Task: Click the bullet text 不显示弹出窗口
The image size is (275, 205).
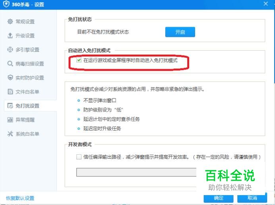Action: pyautogui.click(x=100, y=101)
